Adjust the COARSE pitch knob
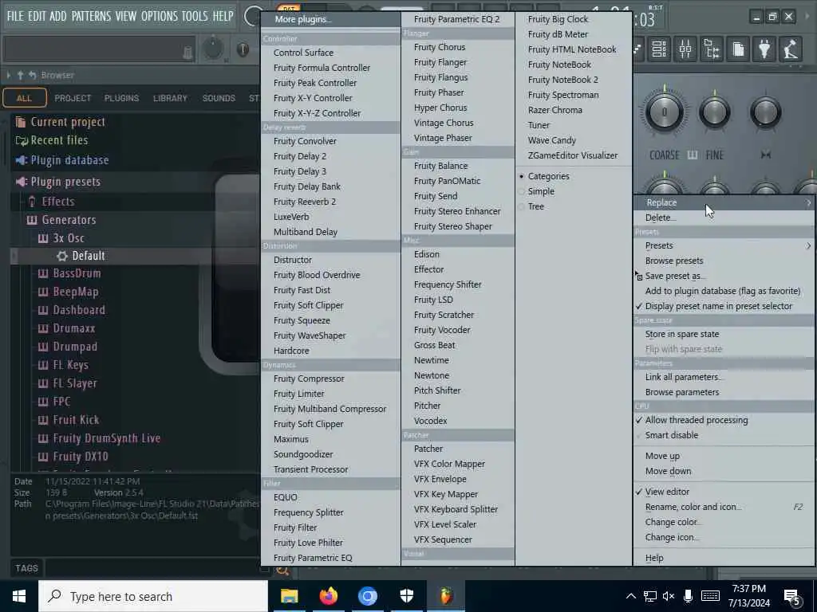This screenshot has width=817, height=612. [x=665, y=112]
